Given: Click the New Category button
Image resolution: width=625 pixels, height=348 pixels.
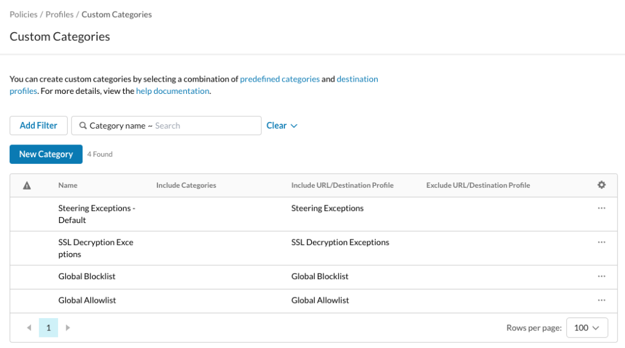Looking at the screenshot, I should (x=46, y=154).
